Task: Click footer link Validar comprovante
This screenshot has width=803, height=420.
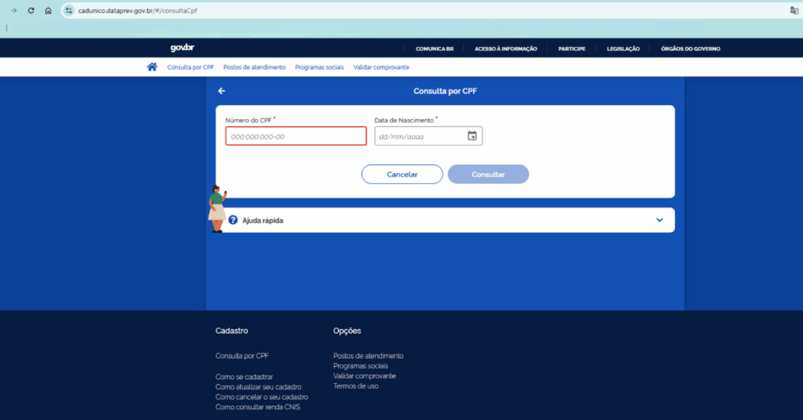Action: (x=364, y=376)
